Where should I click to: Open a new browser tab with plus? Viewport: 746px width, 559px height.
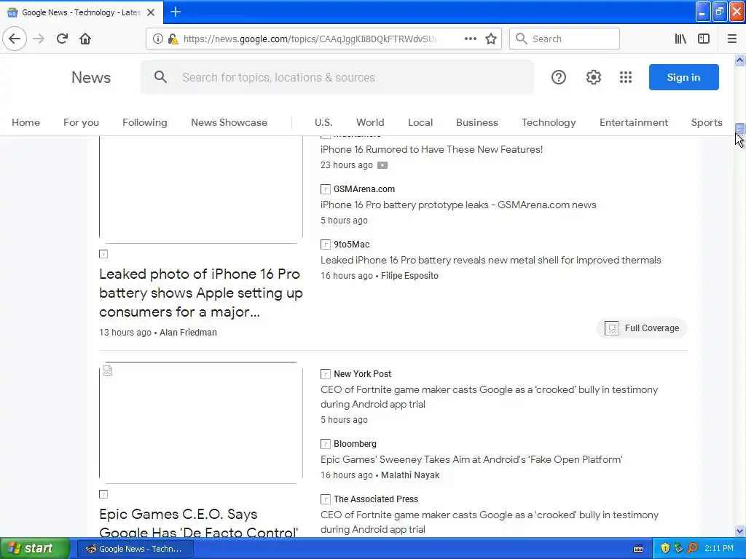click(x=176, y=12)
